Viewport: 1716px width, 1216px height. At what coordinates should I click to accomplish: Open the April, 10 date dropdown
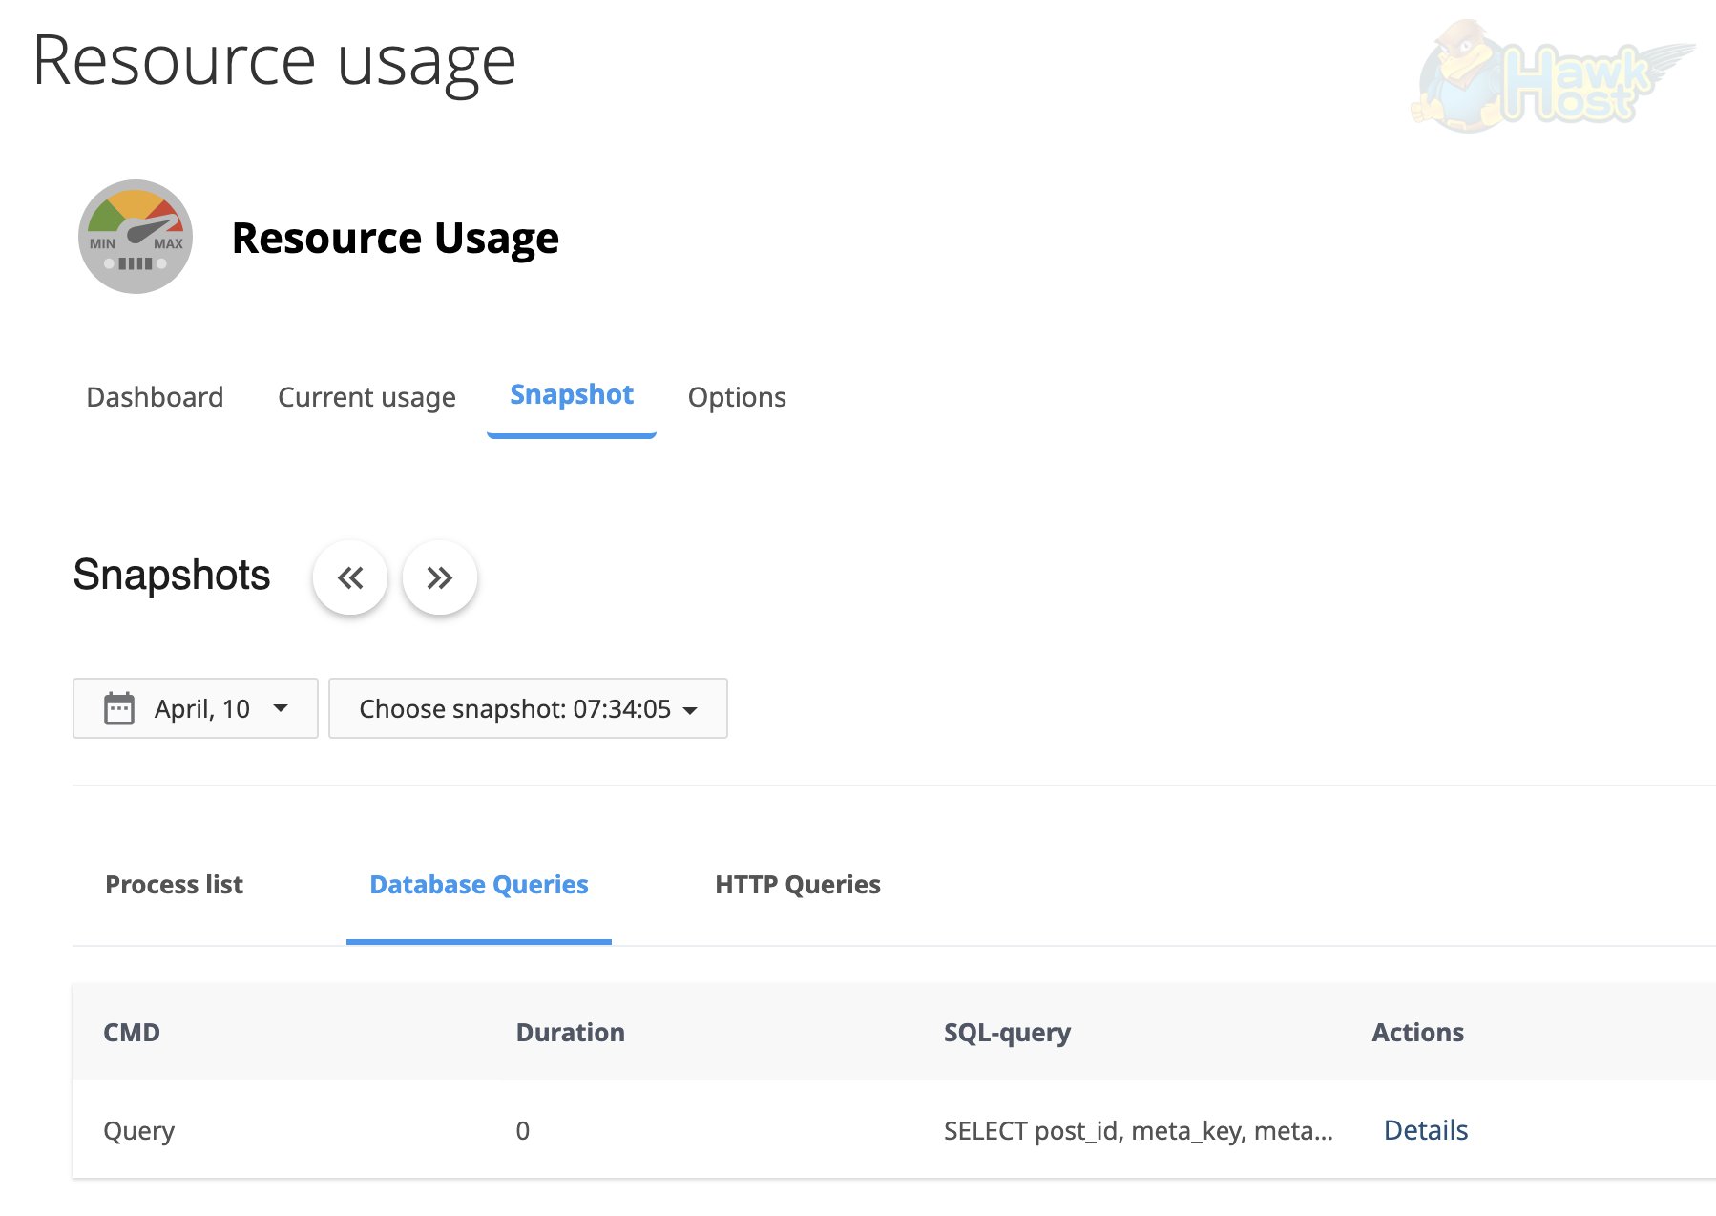pyautogui.click(x=195, y=708)
